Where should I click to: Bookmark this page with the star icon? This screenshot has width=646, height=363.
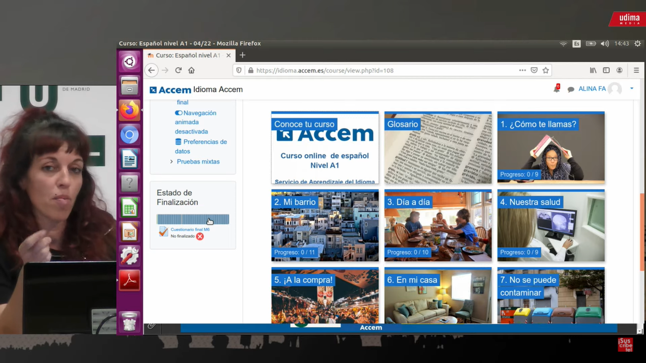[x=546, y=71]
